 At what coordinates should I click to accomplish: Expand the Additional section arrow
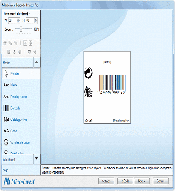tap(37, 159)
